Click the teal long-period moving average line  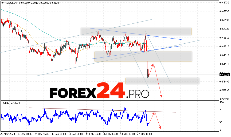(27, 19)
